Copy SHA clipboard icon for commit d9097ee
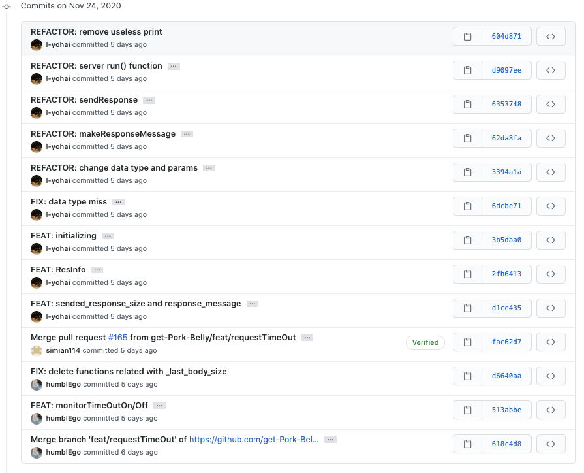This screenshot has width=584, height=473. (x=467, y=71)
